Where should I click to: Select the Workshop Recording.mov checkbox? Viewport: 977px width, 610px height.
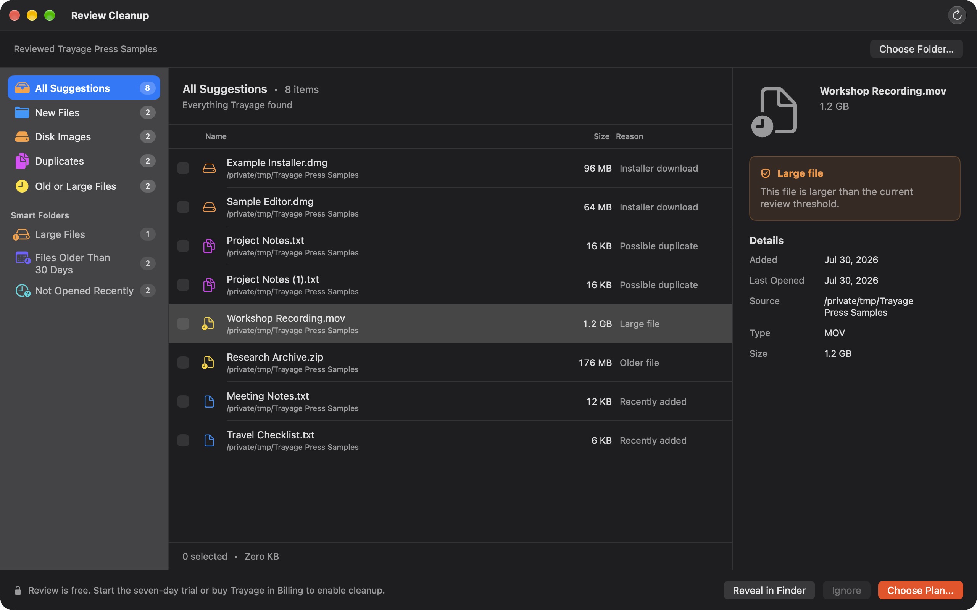(183, 324)
